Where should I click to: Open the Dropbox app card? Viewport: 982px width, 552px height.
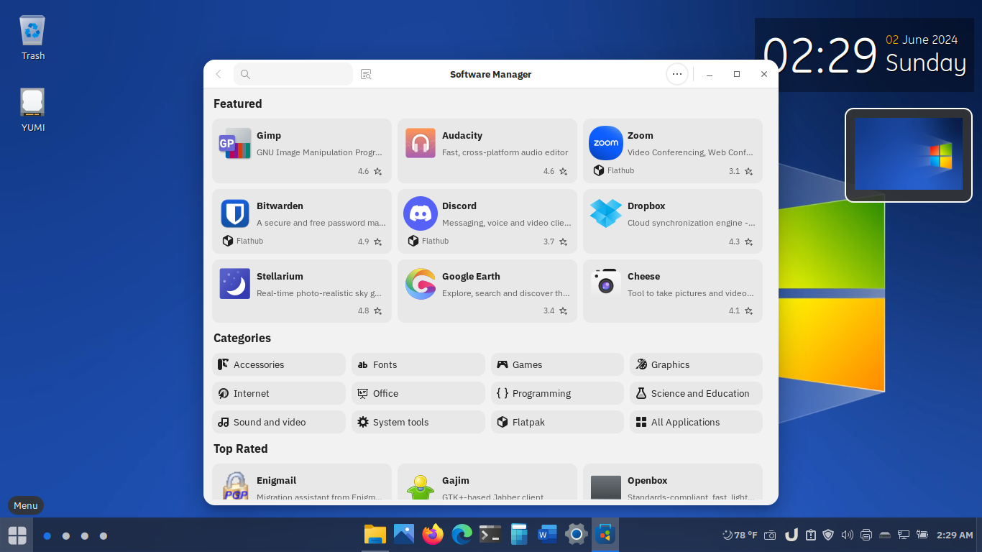point(673,221)
